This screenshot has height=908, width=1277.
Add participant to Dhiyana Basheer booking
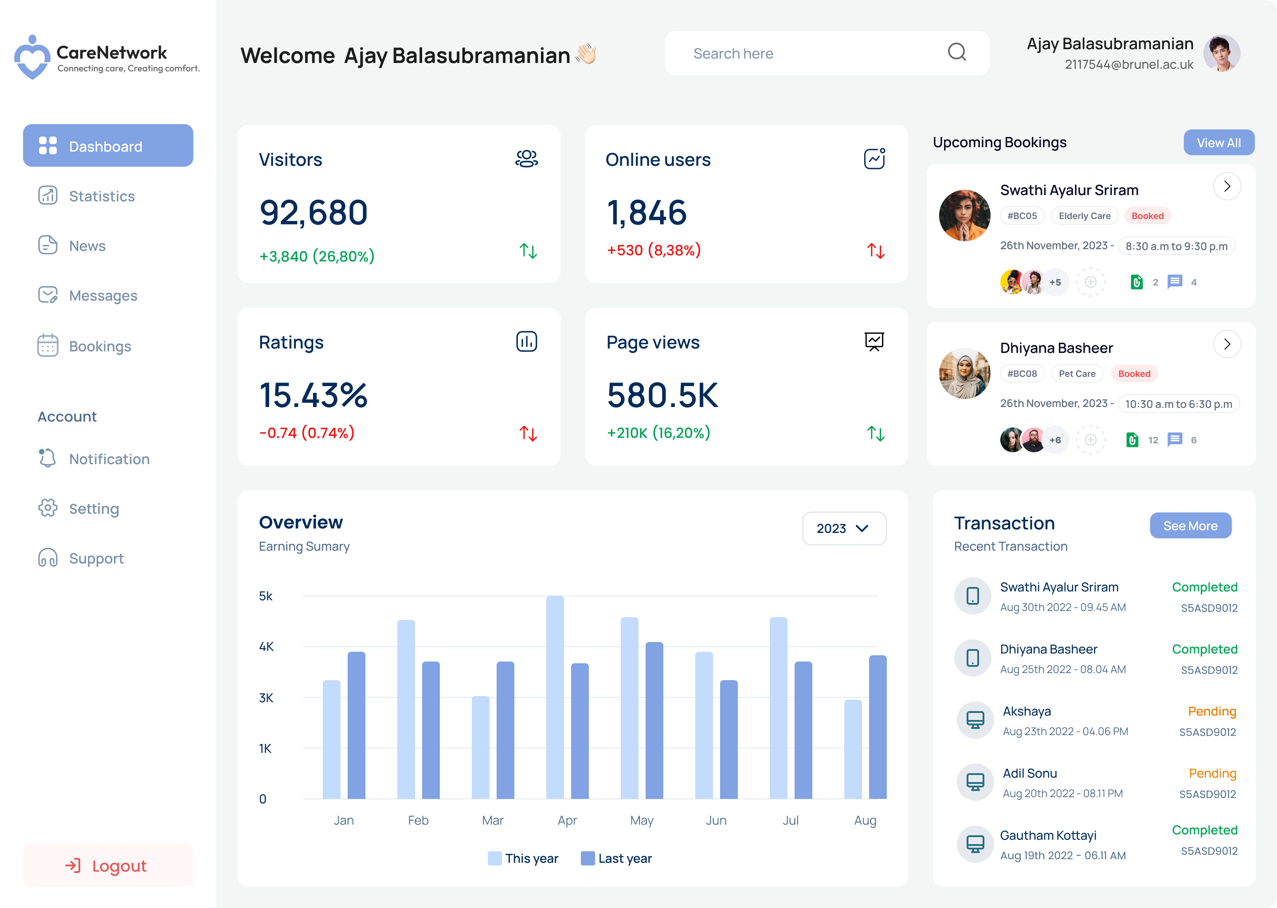pyautogui.click(x=1090, y=439)
